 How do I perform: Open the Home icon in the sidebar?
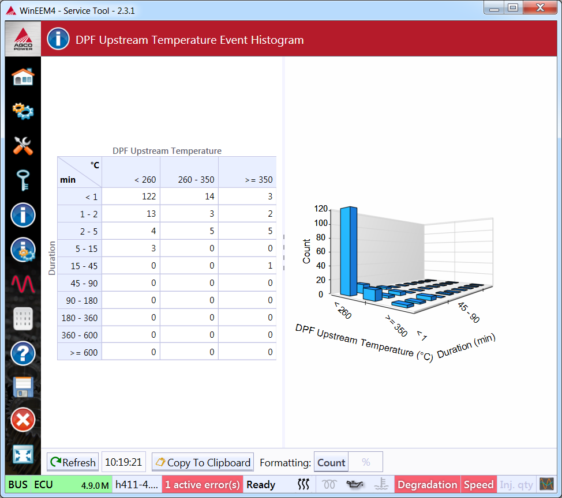pyautogui.click(x=23, y=76)
